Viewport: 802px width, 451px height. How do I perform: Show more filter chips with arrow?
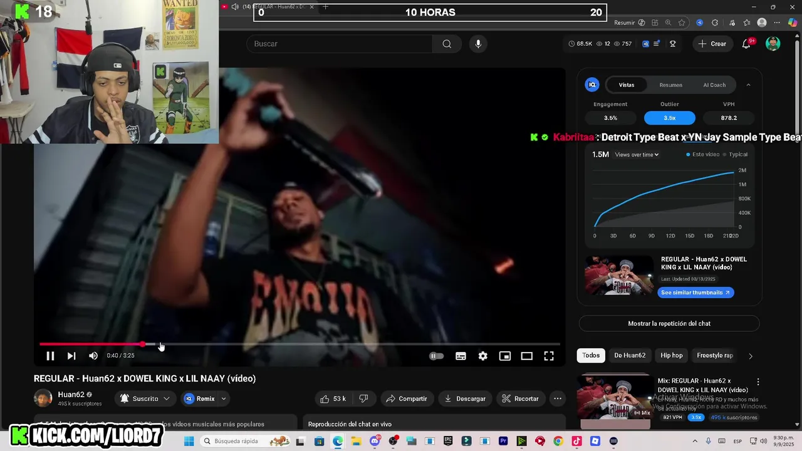point(750,356)
